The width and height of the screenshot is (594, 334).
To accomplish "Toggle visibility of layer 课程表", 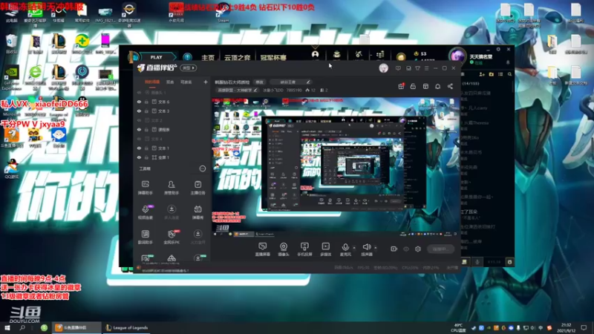I will [x=139, y=129].
